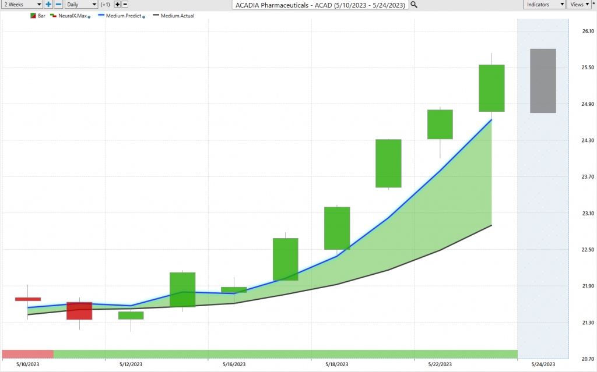Viewport: 597px width, 372px height.
Task: Click the red segment of the bottom trend bar
Action: coord(28,354)
